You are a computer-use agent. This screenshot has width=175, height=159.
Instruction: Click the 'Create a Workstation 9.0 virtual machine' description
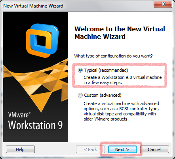point(123,80)
